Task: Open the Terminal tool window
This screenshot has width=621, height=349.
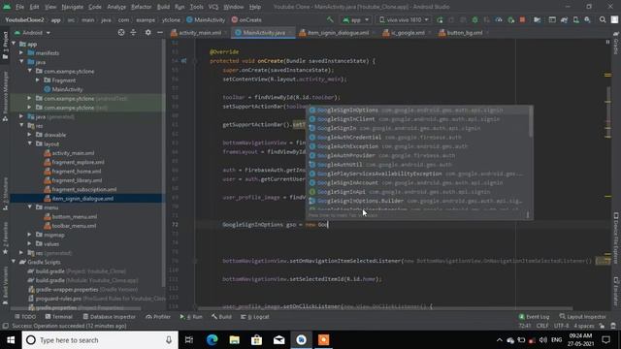Action: point(58,317)
